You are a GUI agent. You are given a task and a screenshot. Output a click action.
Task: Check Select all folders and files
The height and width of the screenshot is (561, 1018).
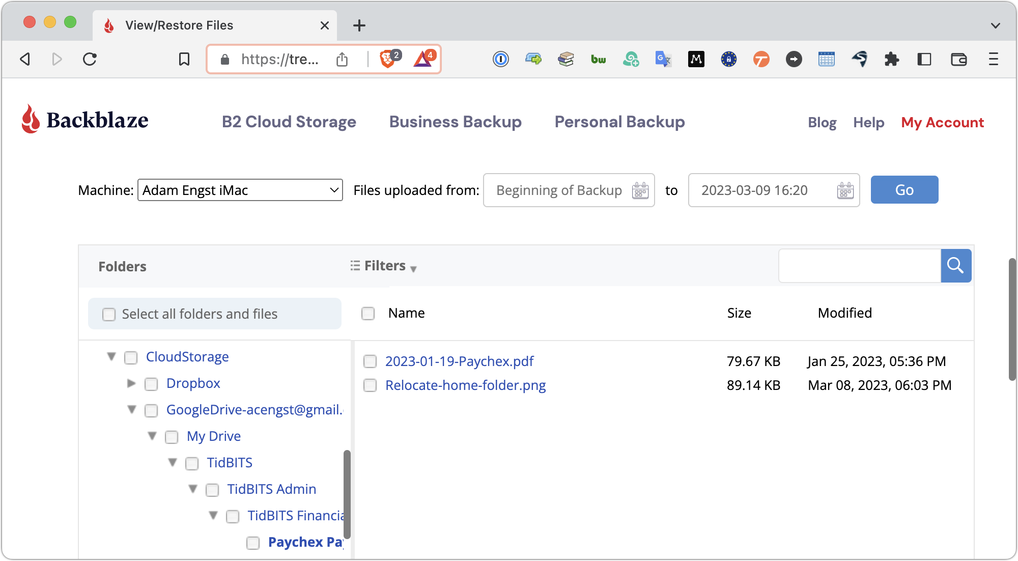tap(109, 314)
